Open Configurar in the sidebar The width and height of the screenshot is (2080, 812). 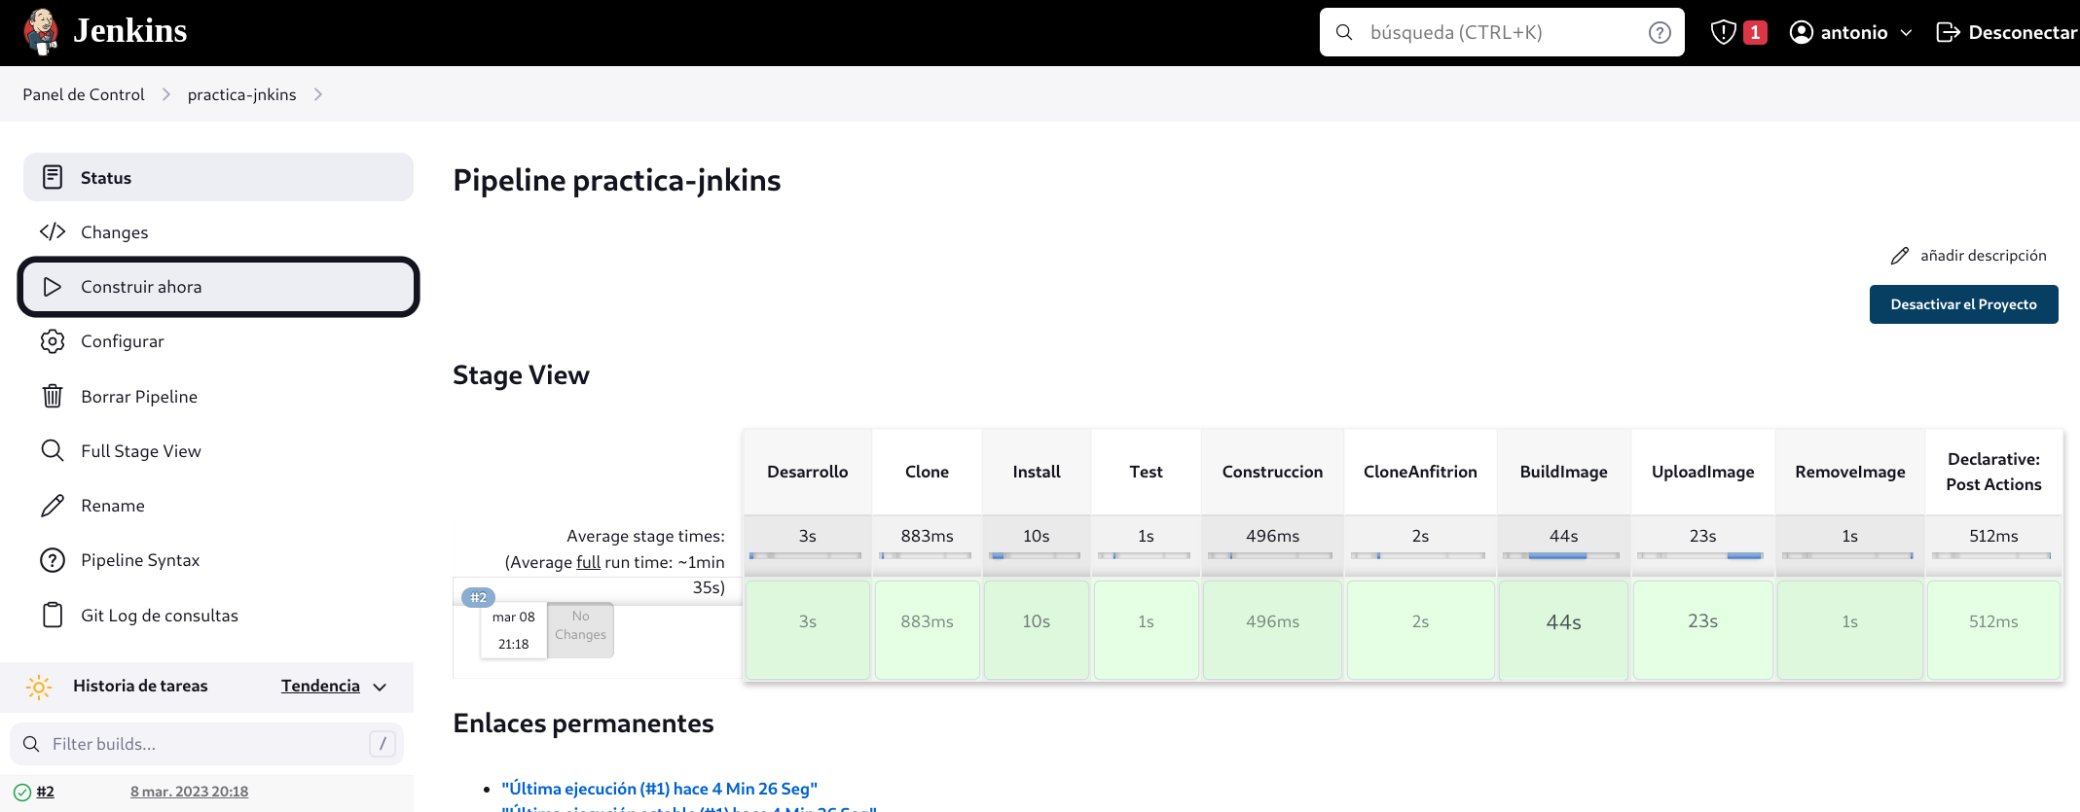tap(218, 341)
